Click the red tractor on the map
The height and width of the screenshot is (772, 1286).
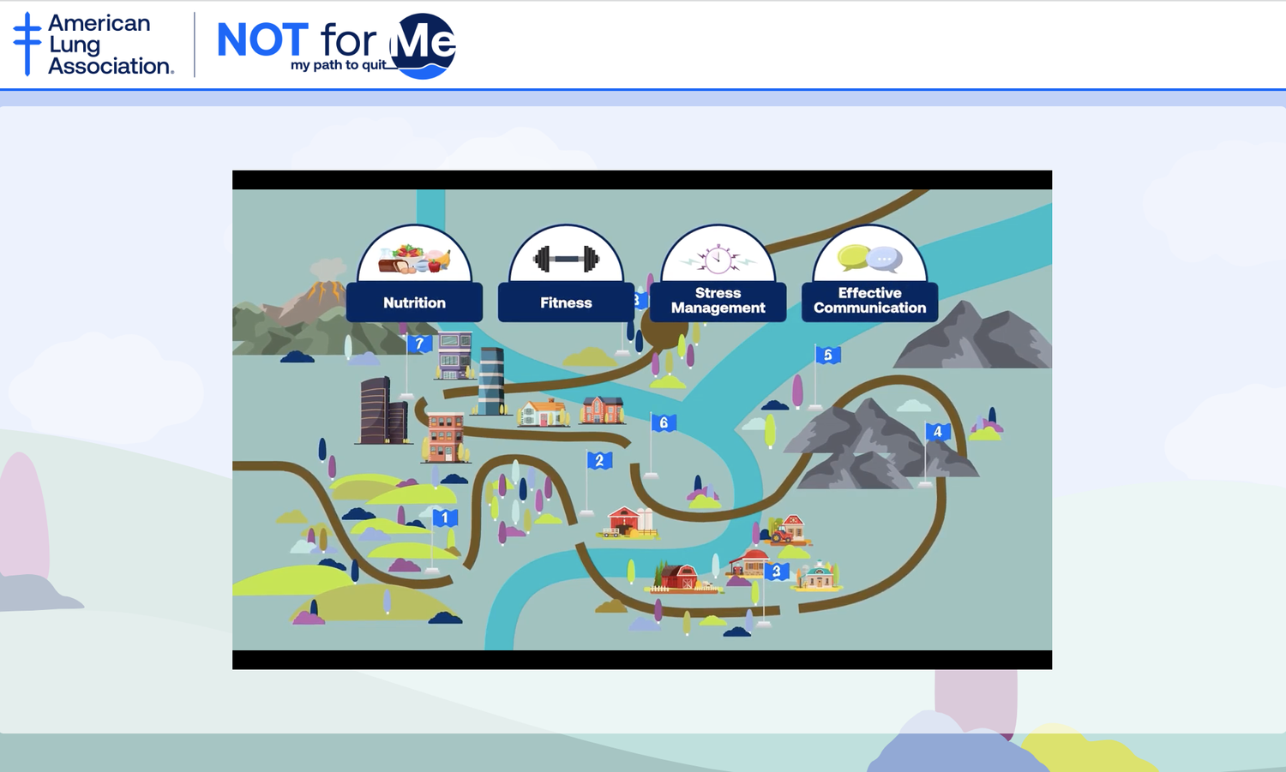pos(782,536)
